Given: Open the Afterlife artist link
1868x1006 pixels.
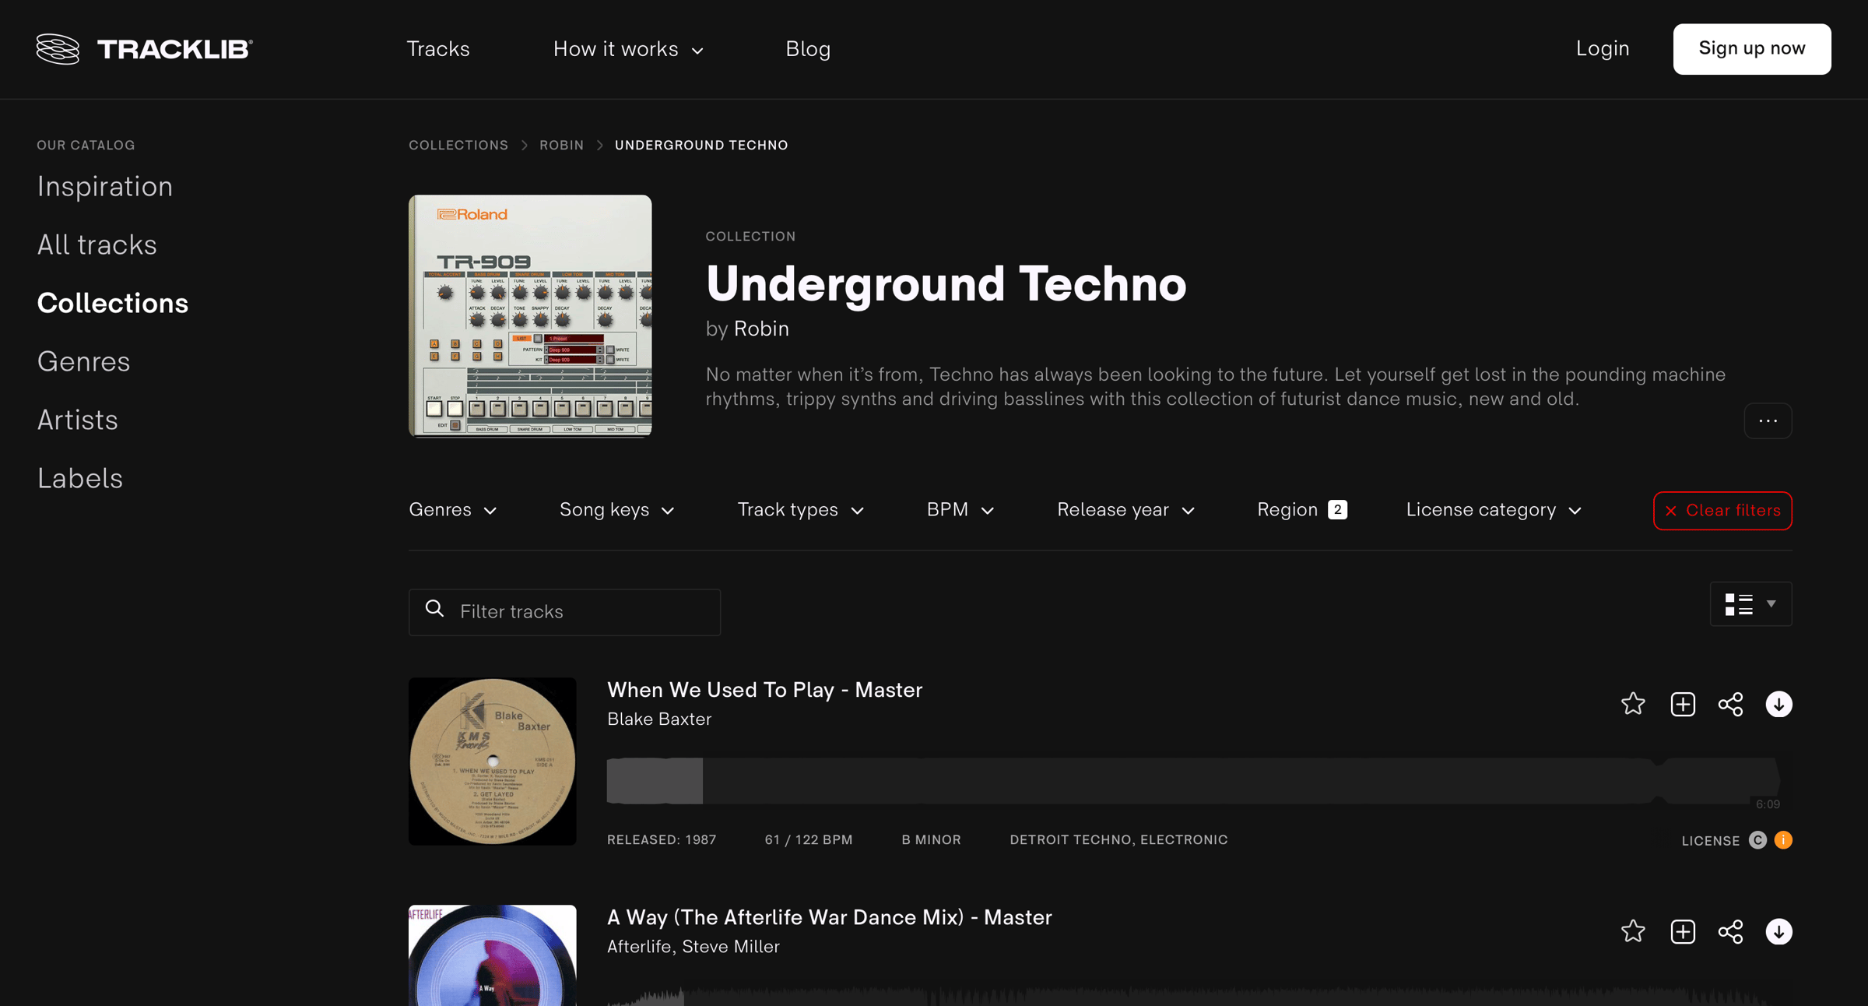Looking at the screenshot, I should [639, 946].
